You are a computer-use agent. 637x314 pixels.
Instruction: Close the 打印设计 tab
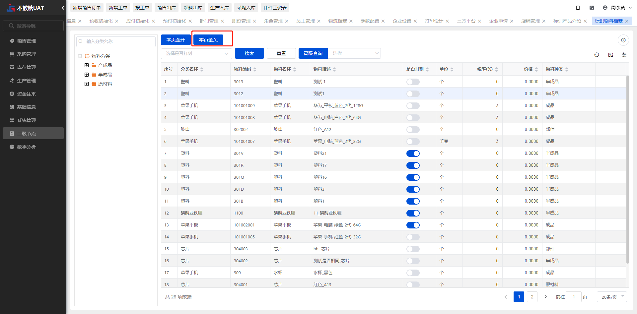pyautogui.click(x=447, y=21)
